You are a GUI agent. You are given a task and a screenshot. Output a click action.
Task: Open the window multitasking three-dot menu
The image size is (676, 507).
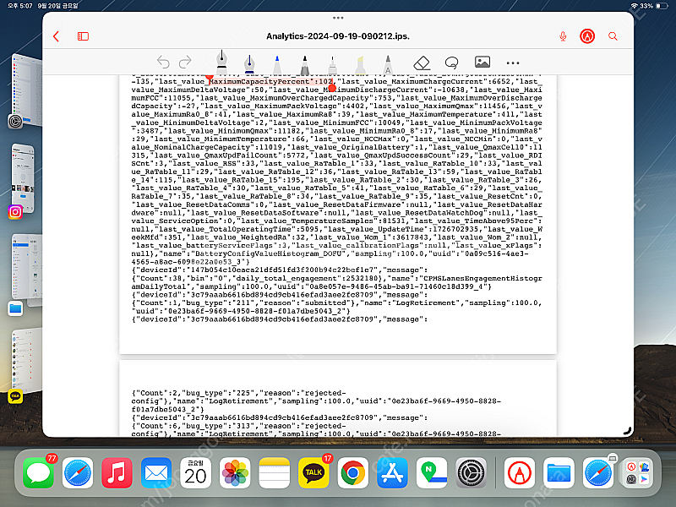(x=338, y=18)
